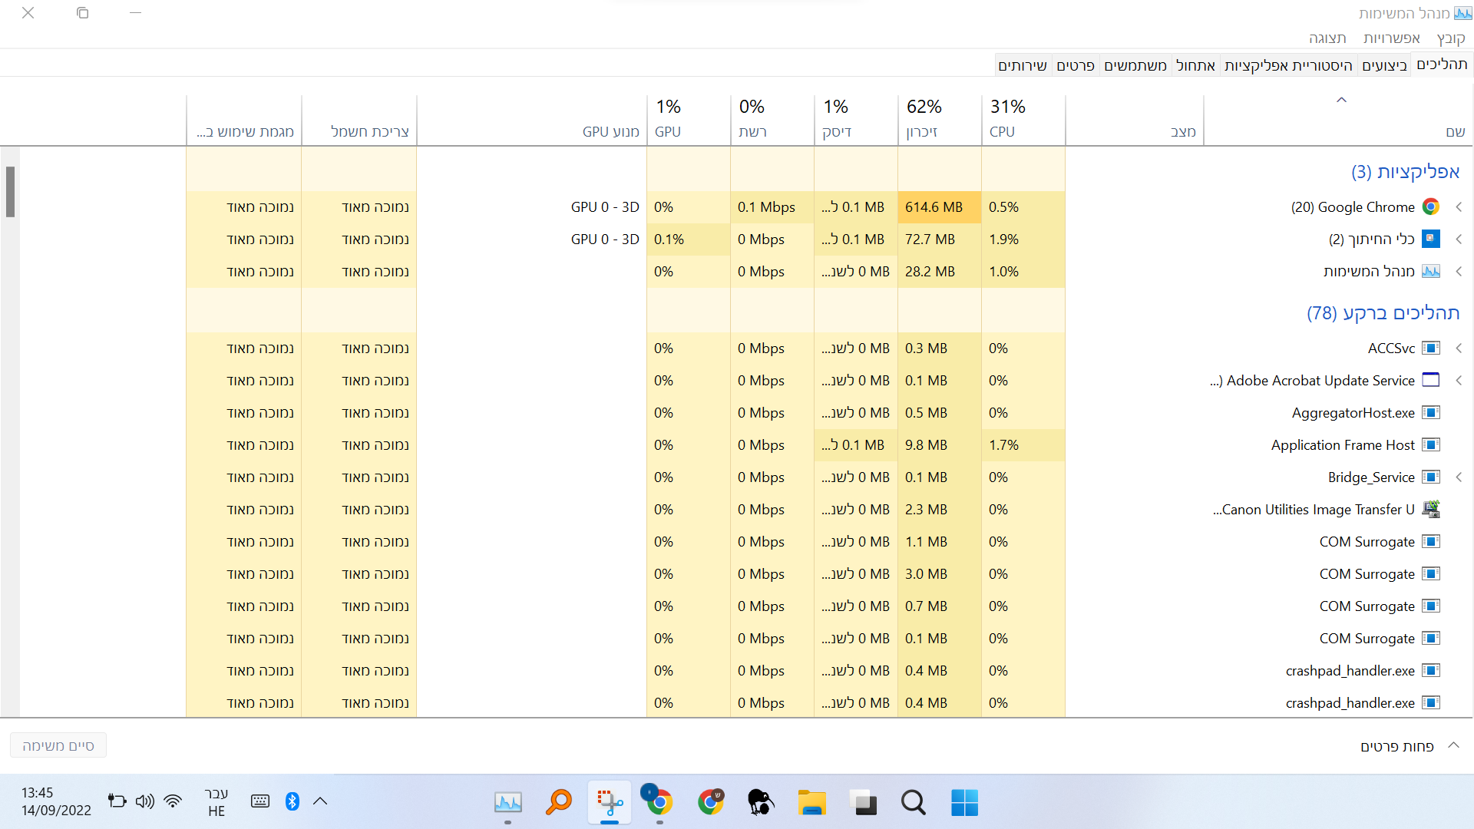The width and height of the screenshot is (1474, 829).
Task: Sort by the מנוע GPU column header
Action: click(532, 120)
